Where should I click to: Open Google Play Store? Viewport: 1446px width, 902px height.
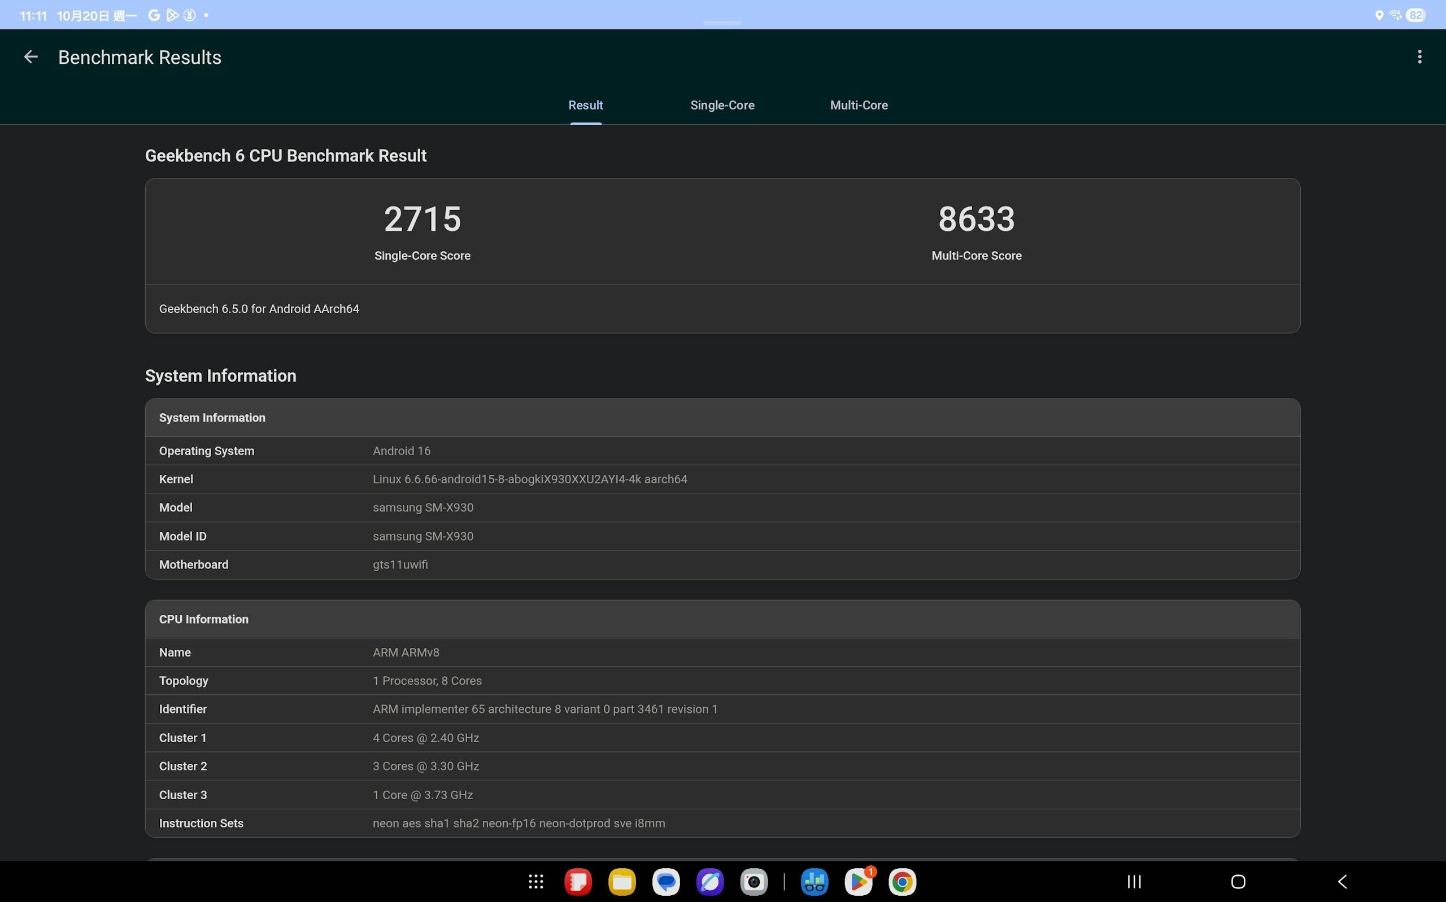(x=858, y=881)
